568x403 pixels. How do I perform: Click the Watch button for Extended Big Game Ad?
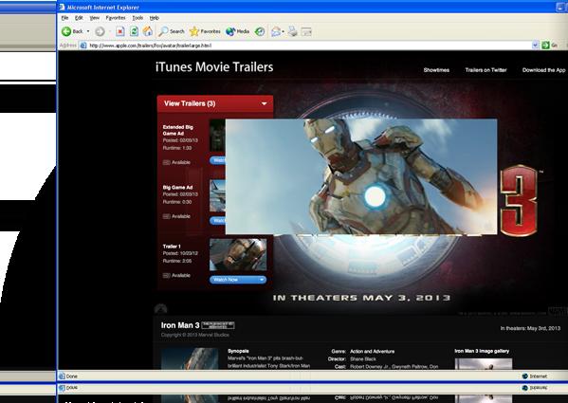(x=217, y=160)
